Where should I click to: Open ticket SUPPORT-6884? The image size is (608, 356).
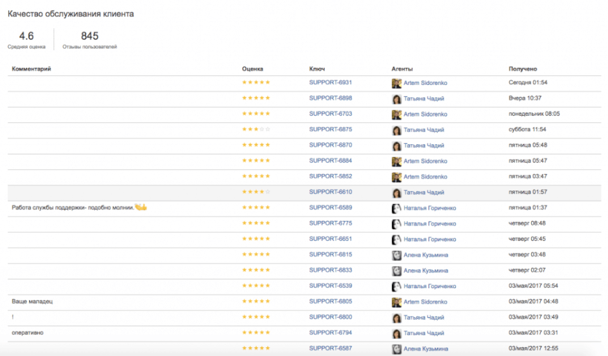(330, 161)
